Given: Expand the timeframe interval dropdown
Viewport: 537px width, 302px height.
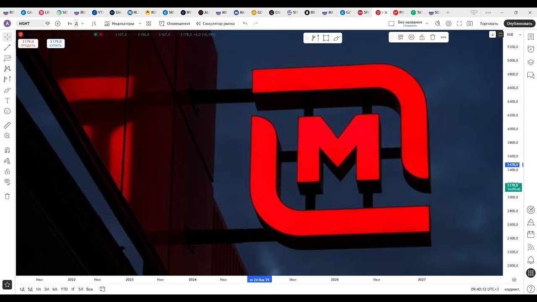Looking at the screenshot, I should point(82,23).
